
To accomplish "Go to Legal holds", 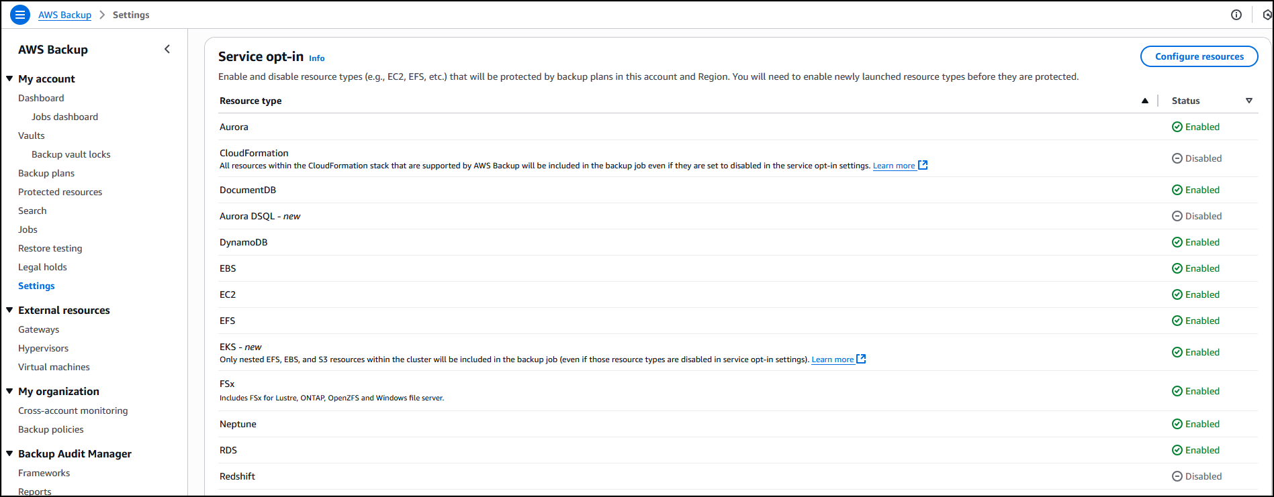I will tap(42, 267).
